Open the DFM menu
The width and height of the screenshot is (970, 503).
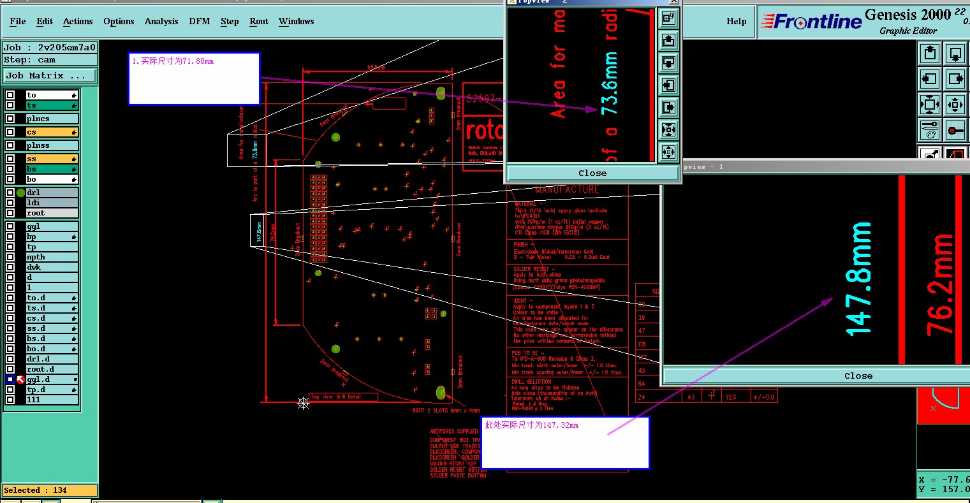tap(200, 21)
